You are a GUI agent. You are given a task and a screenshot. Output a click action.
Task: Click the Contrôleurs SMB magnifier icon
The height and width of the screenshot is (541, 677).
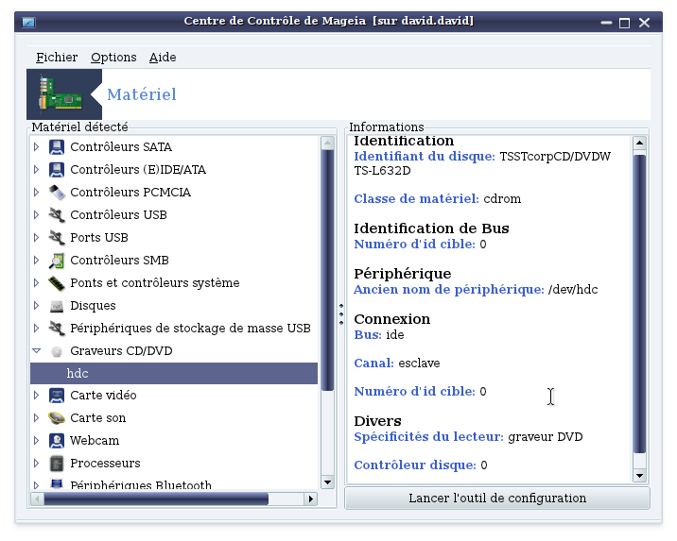57,261
